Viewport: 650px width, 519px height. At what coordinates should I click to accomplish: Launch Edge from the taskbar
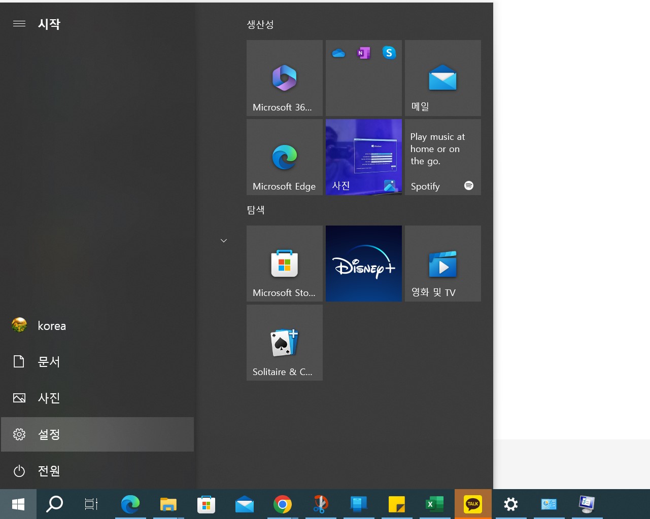point(130,504)
